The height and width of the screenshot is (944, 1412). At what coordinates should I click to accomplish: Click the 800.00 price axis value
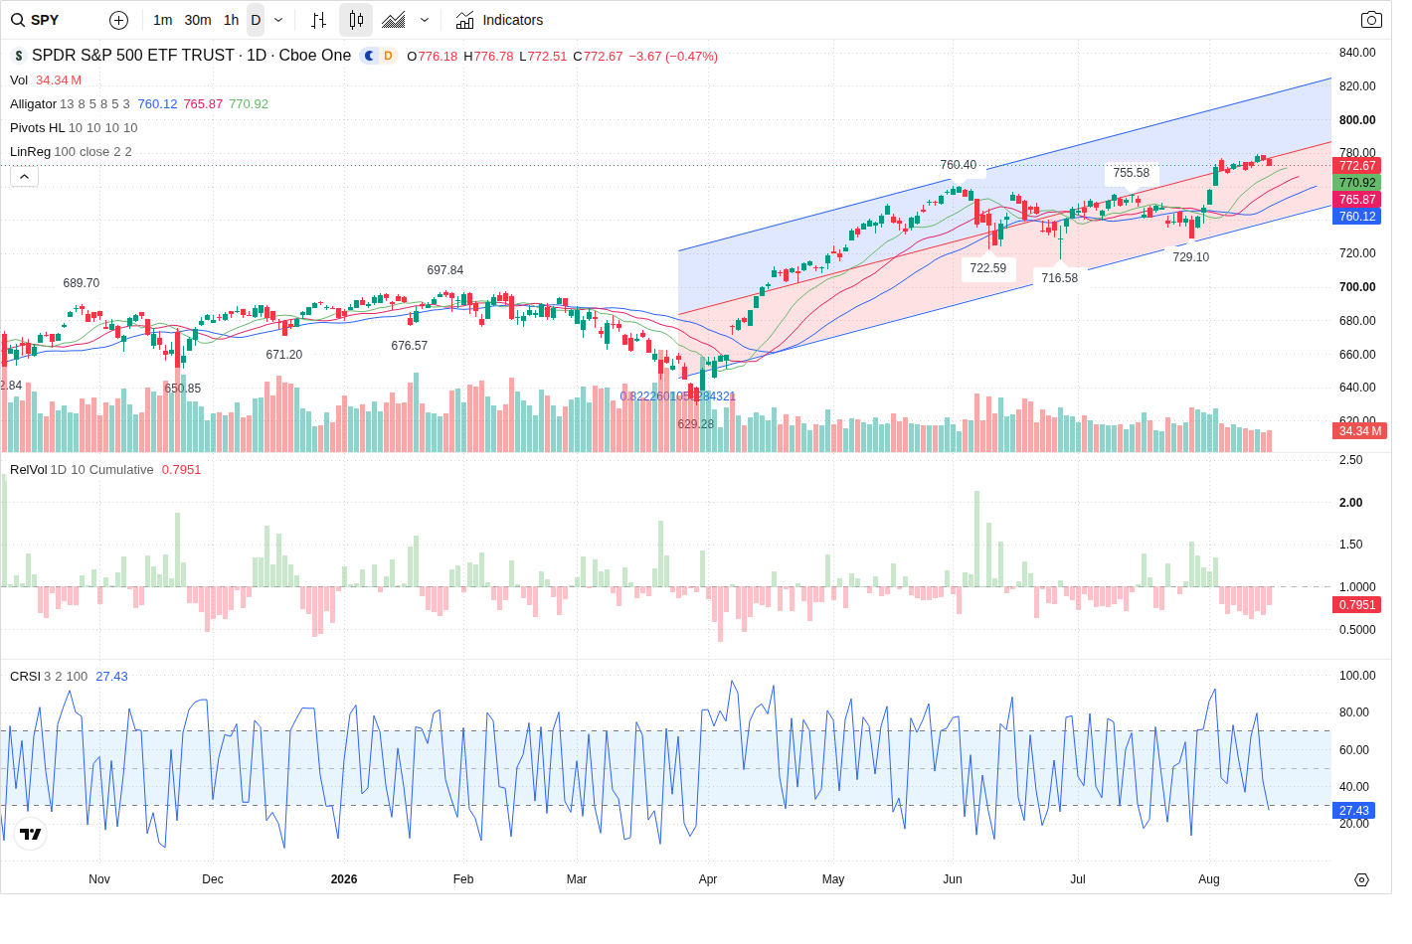[x=1357, y=120]
